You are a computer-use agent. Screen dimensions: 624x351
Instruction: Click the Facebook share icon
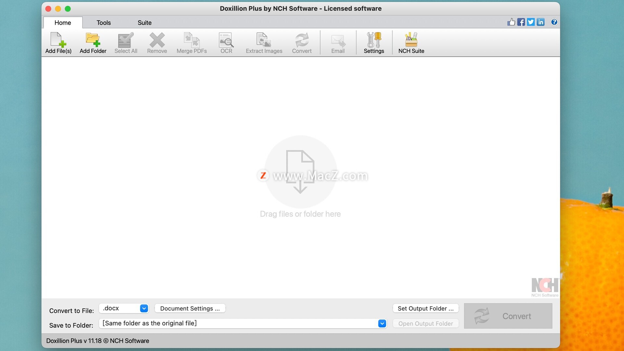(x=521, y=22)
